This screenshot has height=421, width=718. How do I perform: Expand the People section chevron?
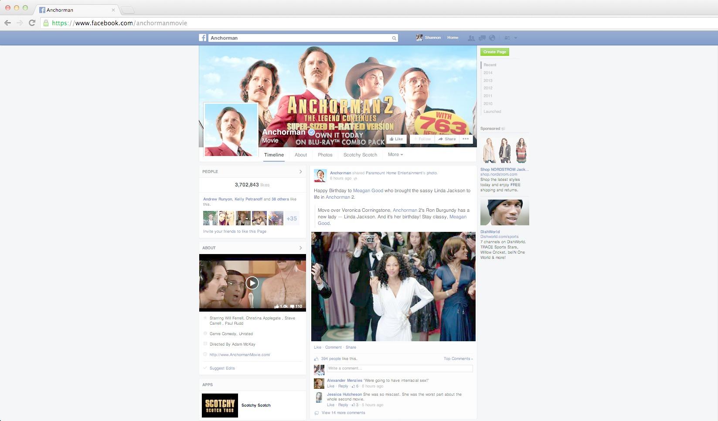pos(300,172)
